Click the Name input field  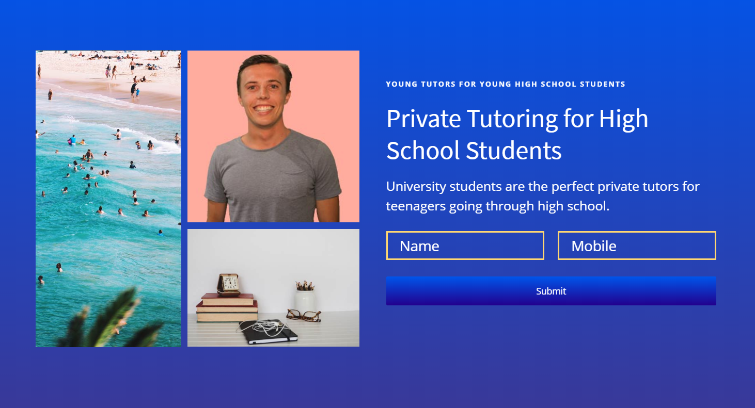pos(464,246)
